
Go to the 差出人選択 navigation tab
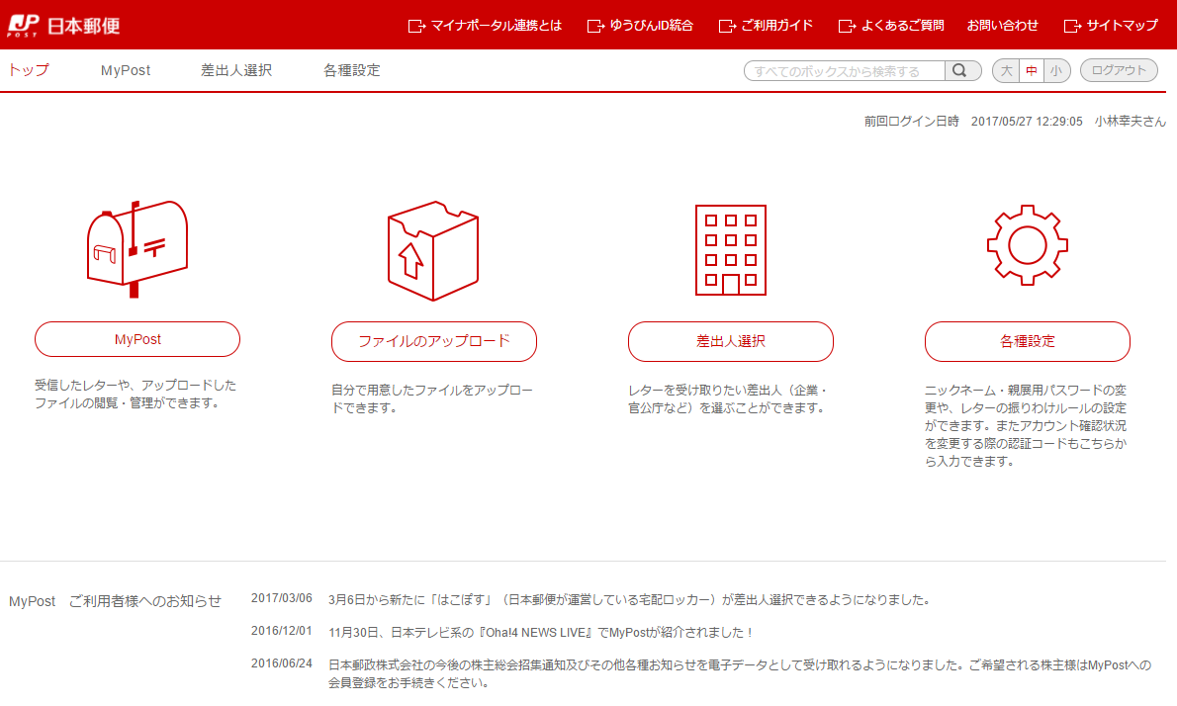[236, 70]
